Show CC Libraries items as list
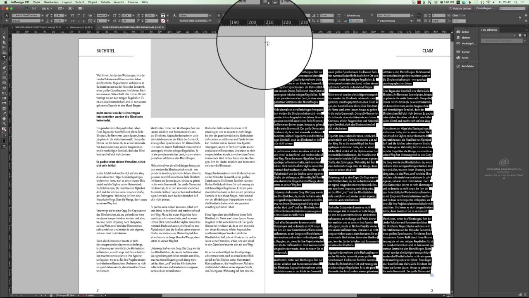Image resolution: width=529 pixels, height=298 pixels. coord(524,35)
